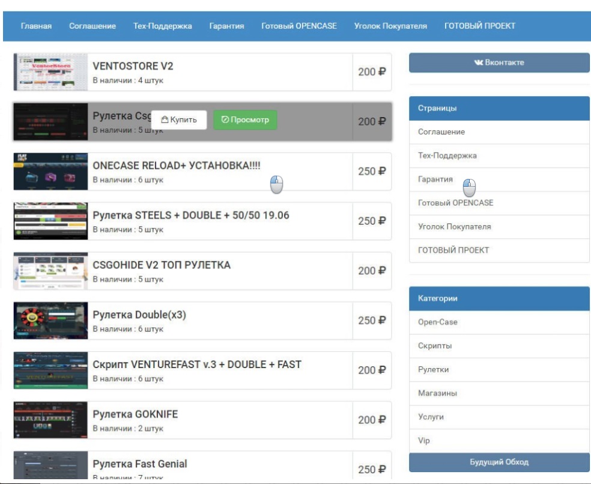Open the Вконтакте social button

pos(499,62)
